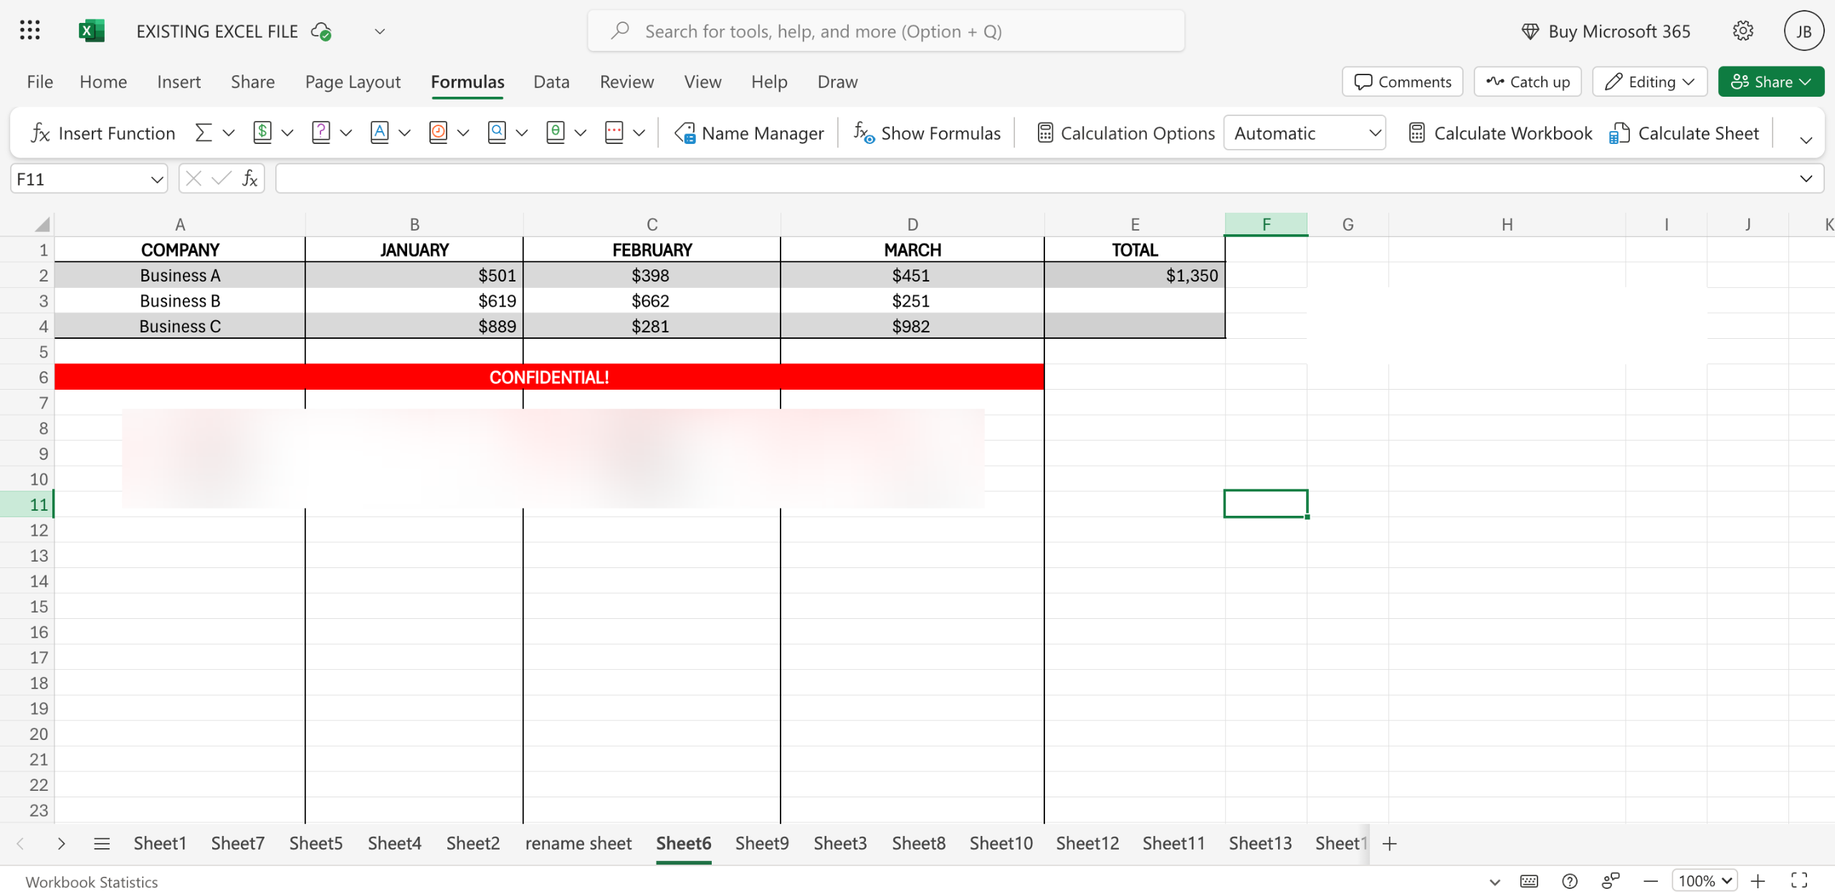Open the Logical functions icon
The width and height of the screenshot is (1835, 894).
point(321,133)
